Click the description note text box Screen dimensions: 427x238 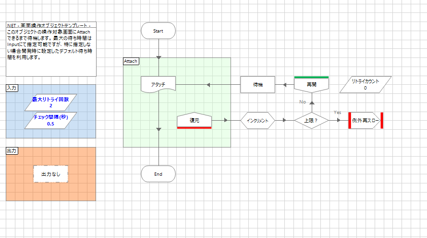click(x=51, y=50)
